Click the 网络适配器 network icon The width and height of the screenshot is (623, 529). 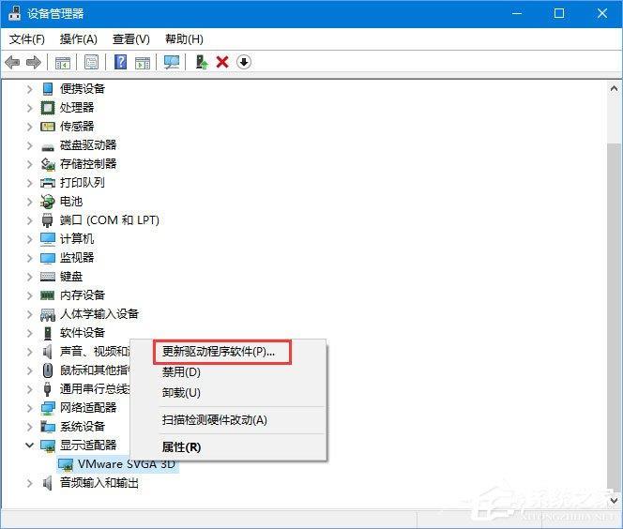pos(48,407)
